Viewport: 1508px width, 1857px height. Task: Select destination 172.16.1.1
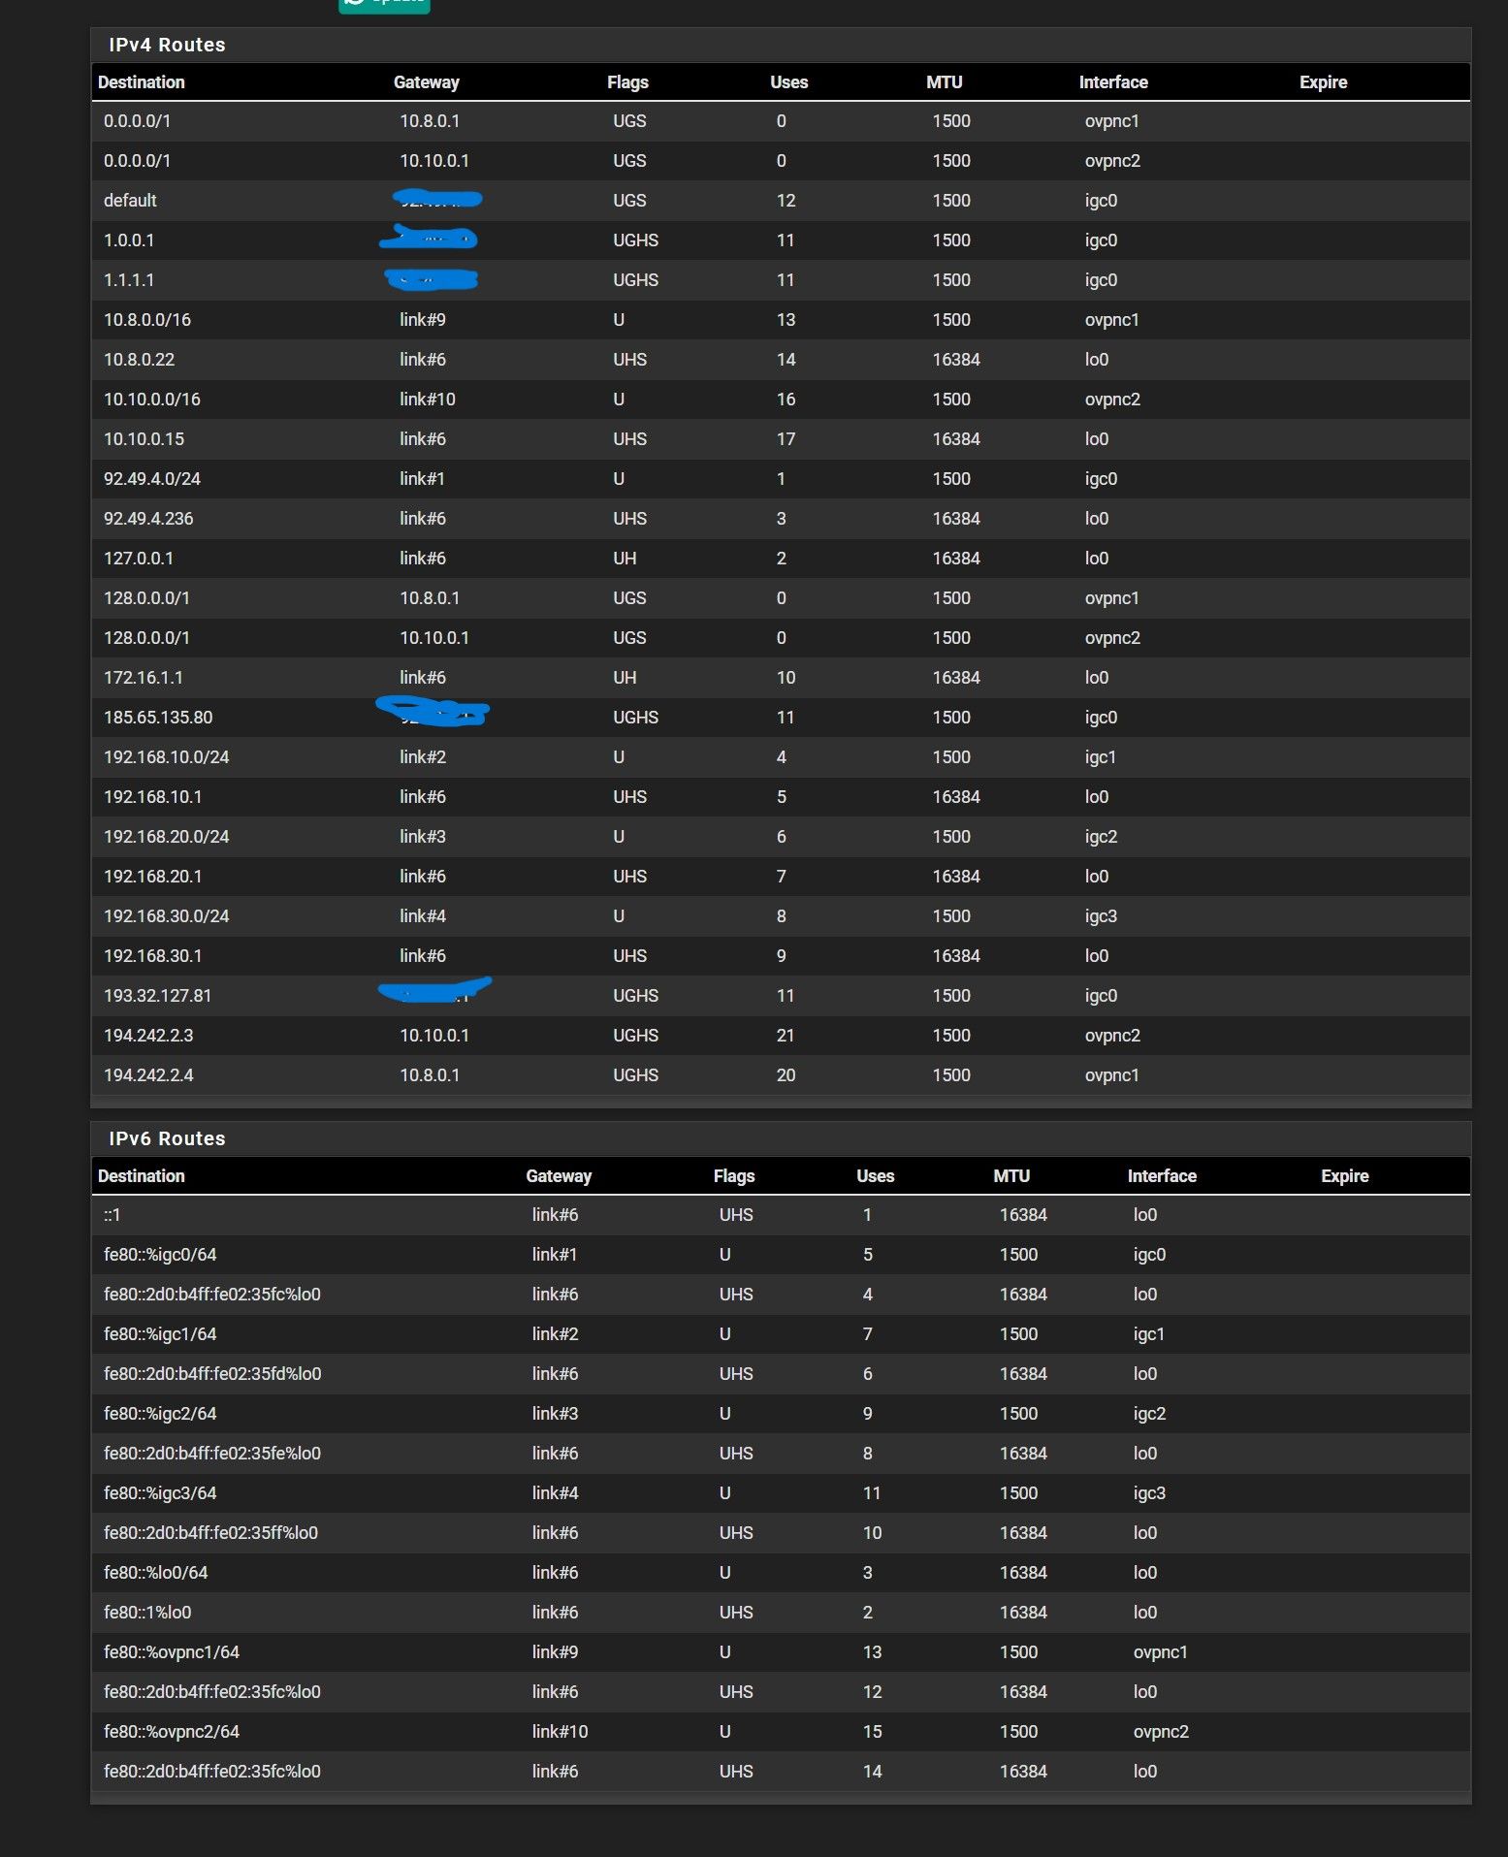tap(144, 678)
